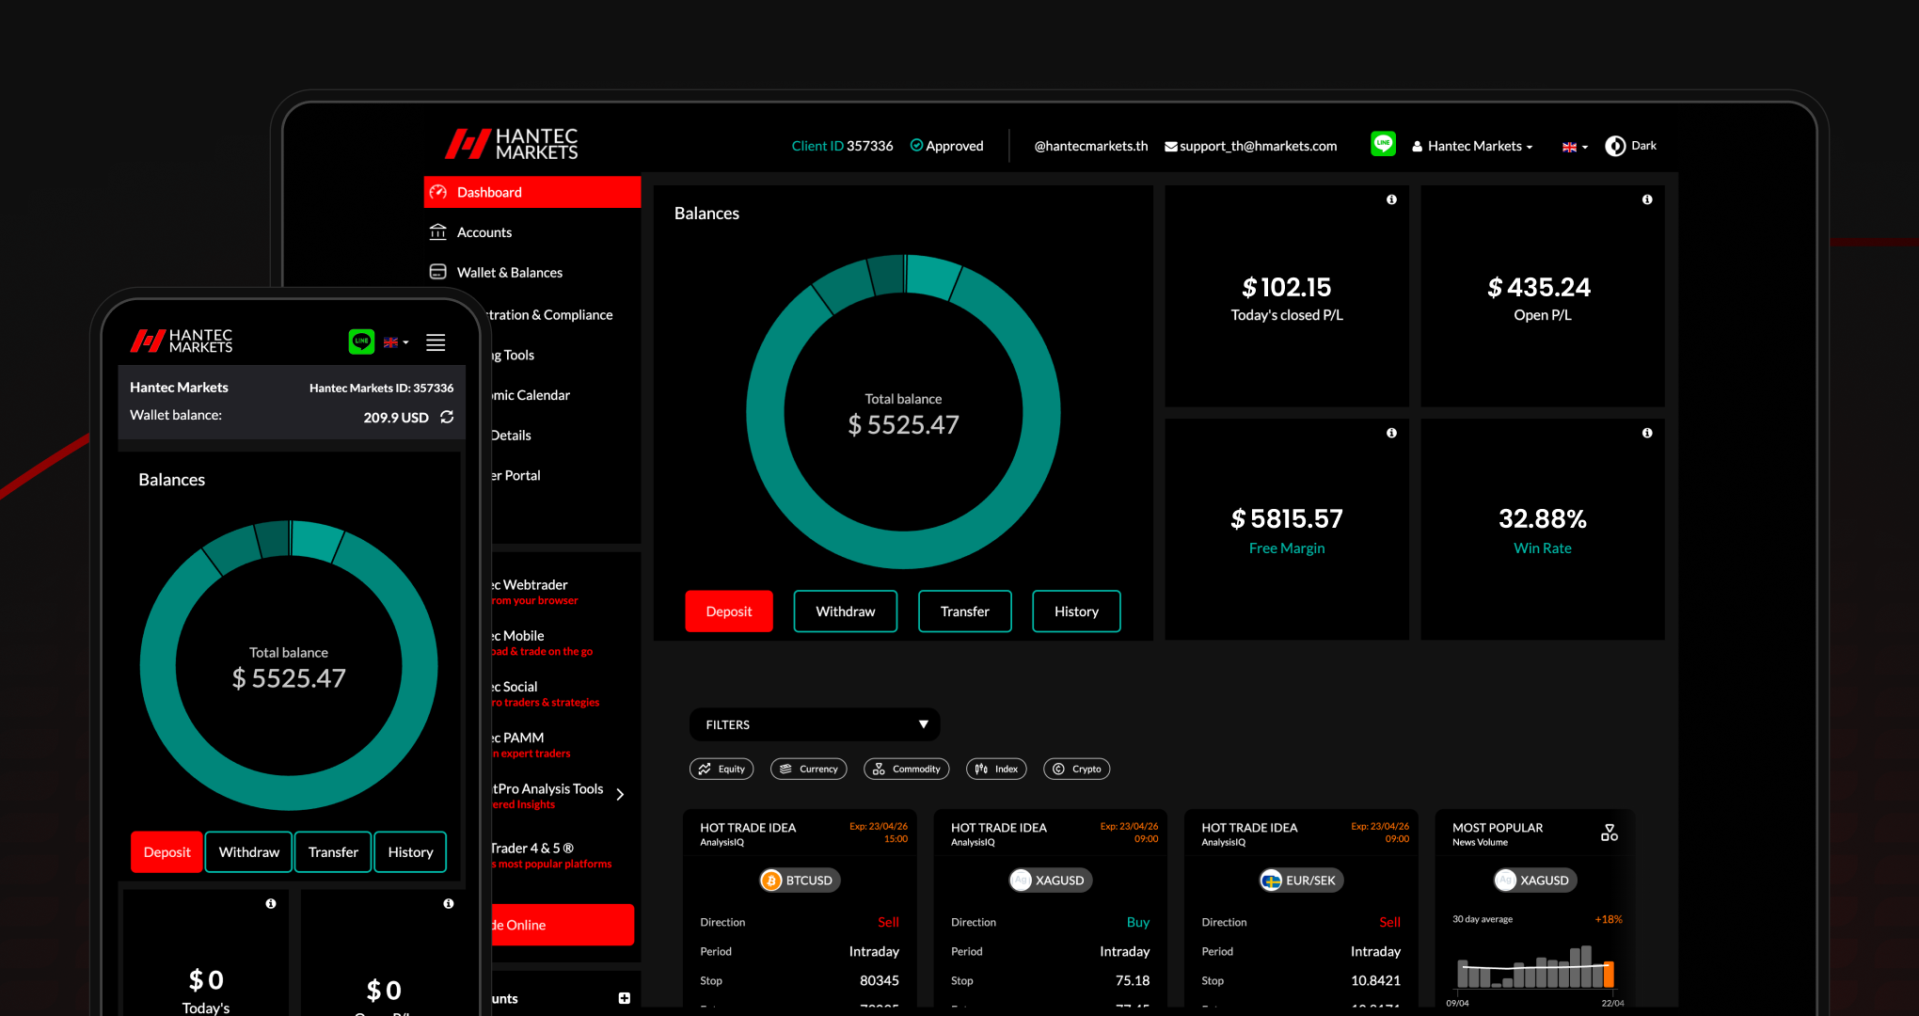Click the tablet Deposit button
The image size is (1919, 1016).
(x=729, y=611)
